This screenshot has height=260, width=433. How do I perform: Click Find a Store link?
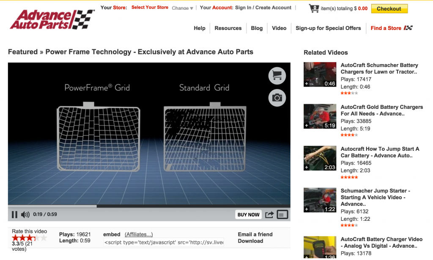[386, 28]
